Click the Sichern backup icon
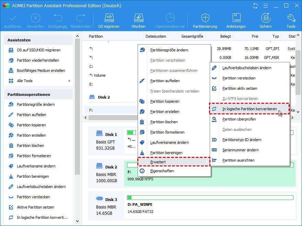 [x=266, y=18]
